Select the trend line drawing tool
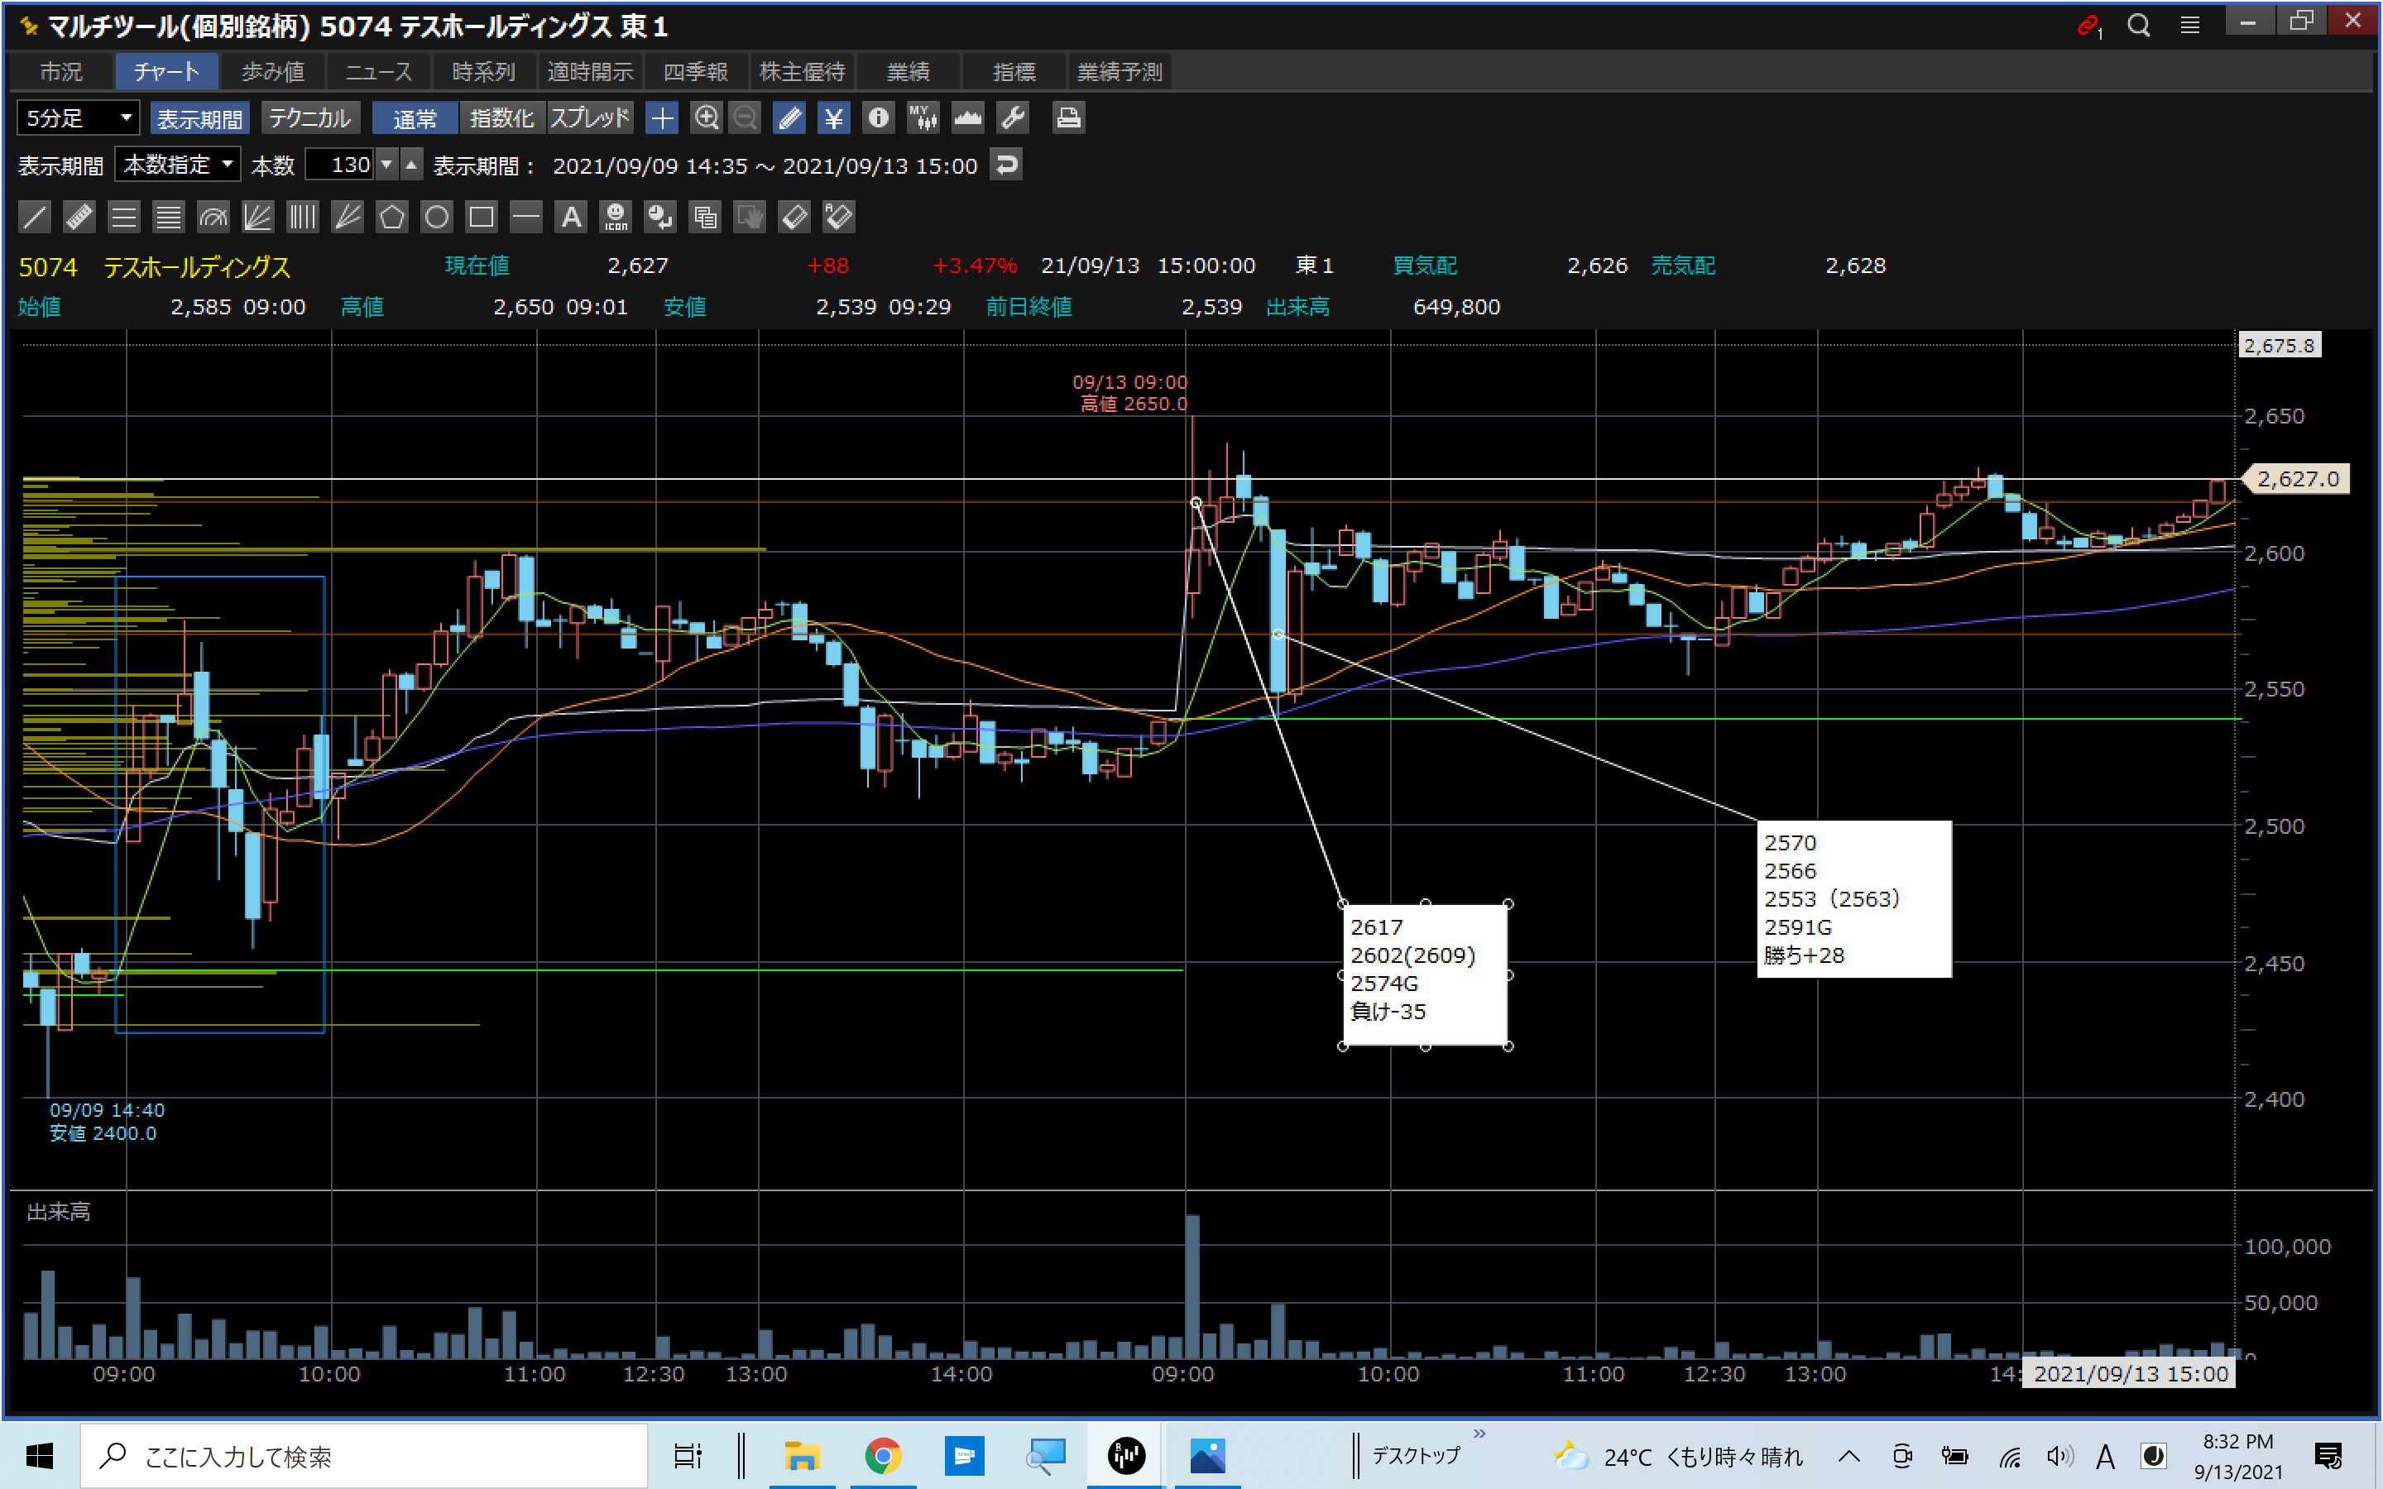2383x1489 pixels. [35, 217]
